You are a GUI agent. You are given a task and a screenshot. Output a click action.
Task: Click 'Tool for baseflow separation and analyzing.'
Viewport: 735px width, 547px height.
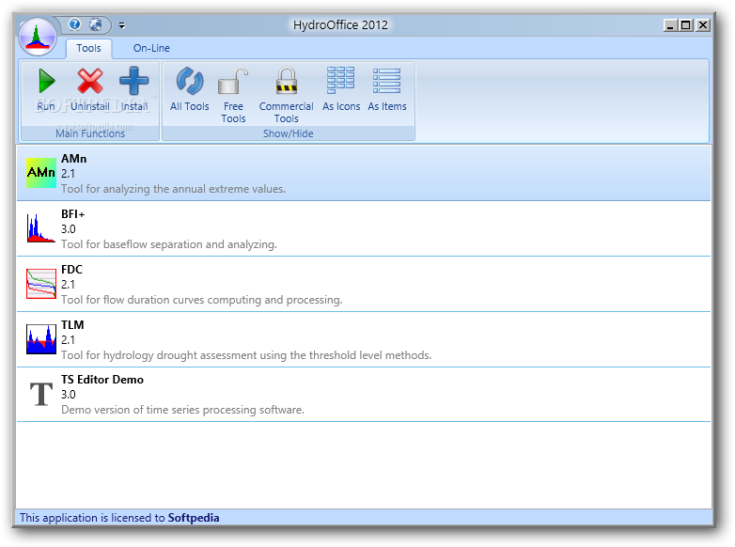coord(169,244)
